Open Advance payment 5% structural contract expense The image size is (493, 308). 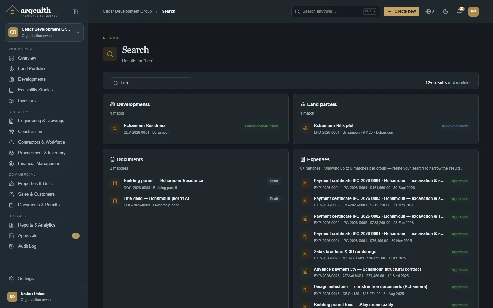(385, 273)
